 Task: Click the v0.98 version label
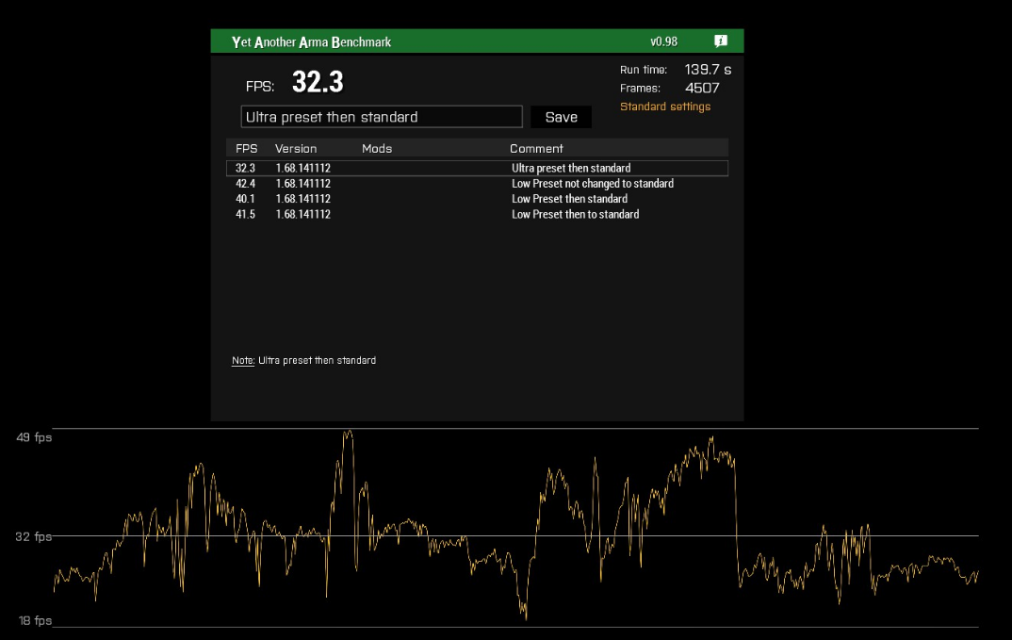coord(663,41)
